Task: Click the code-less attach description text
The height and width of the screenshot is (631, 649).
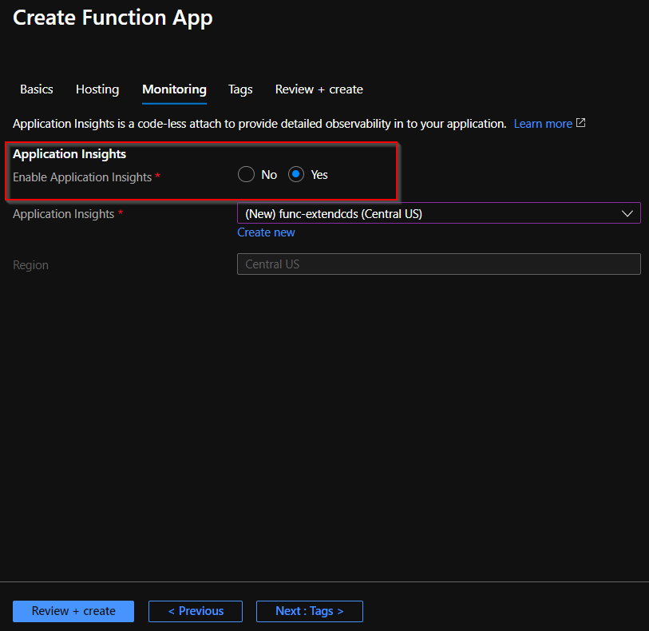Action: point(259,124)
